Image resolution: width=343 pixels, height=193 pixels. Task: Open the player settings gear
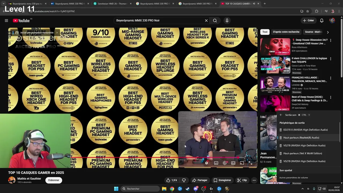(x=225, y=163)
